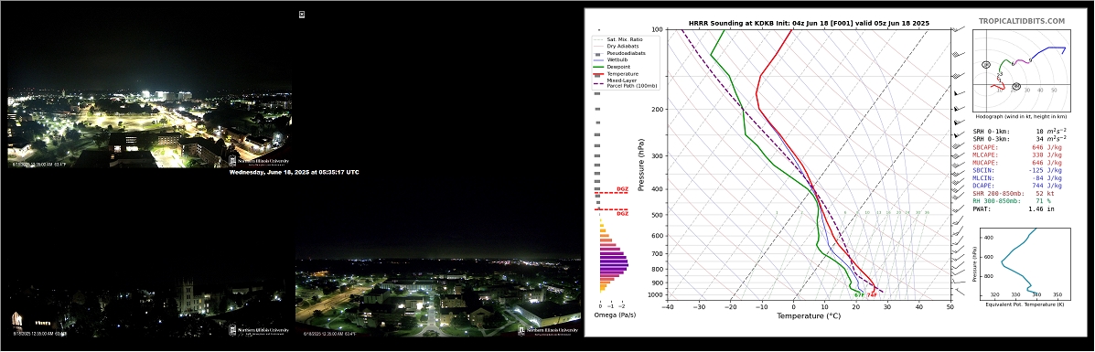Click the red 74F surface temperature label
This screenshot has height=352, width=1095.
tap(872, 294)
